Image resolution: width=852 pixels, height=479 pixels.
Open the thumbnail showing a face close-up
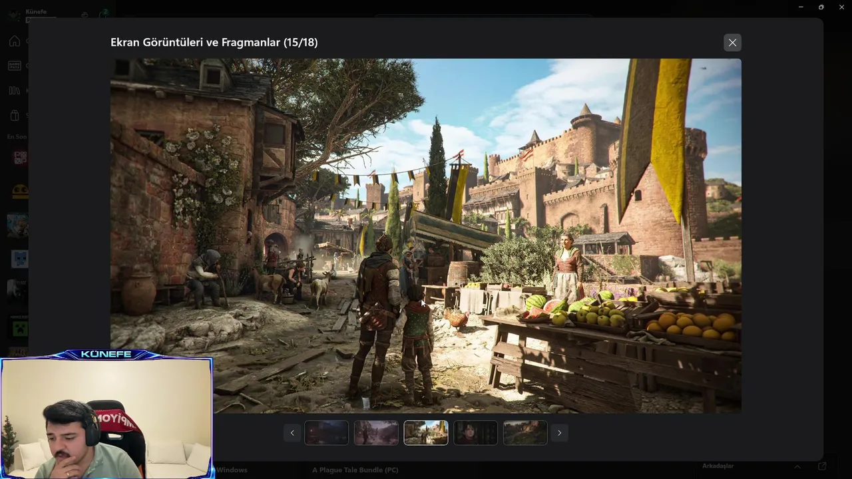pos(475,432)
